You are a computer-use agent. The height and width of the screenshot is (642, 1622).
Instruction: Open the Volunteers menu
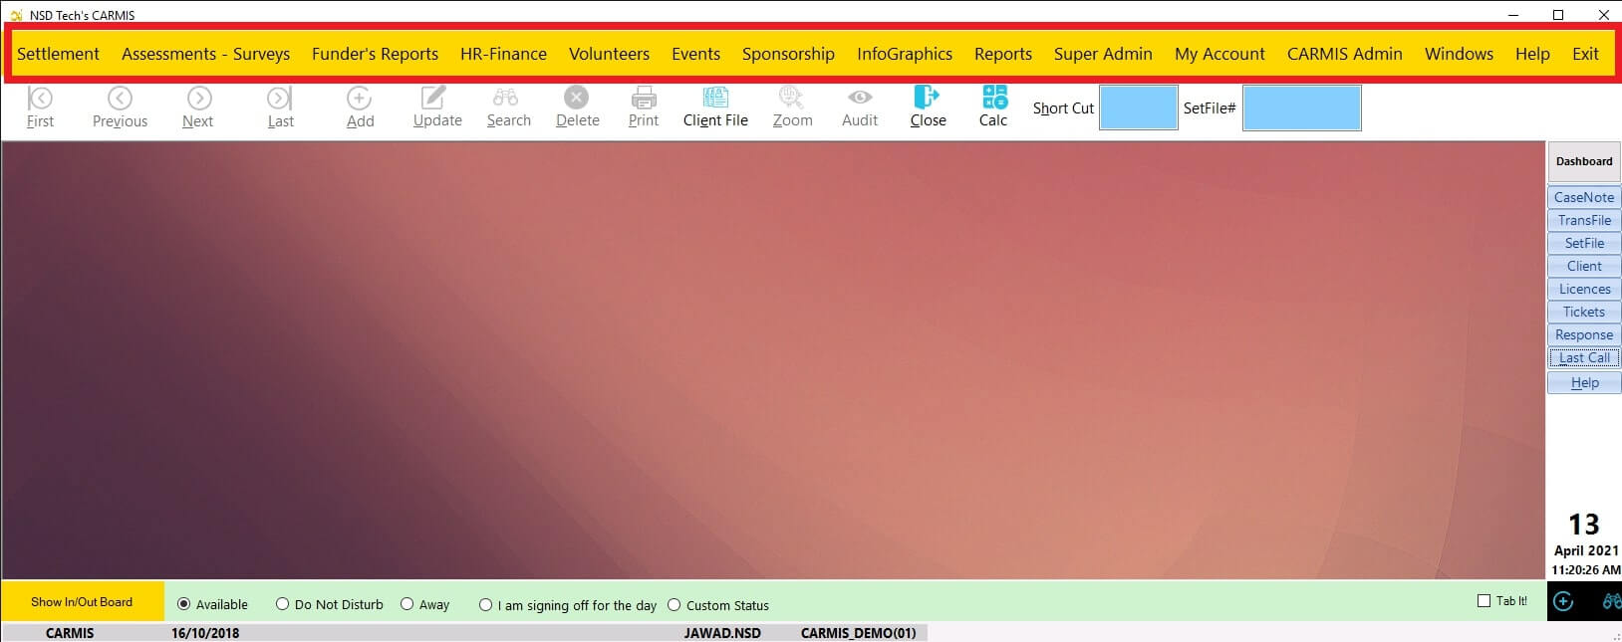(x=609, y=54)
